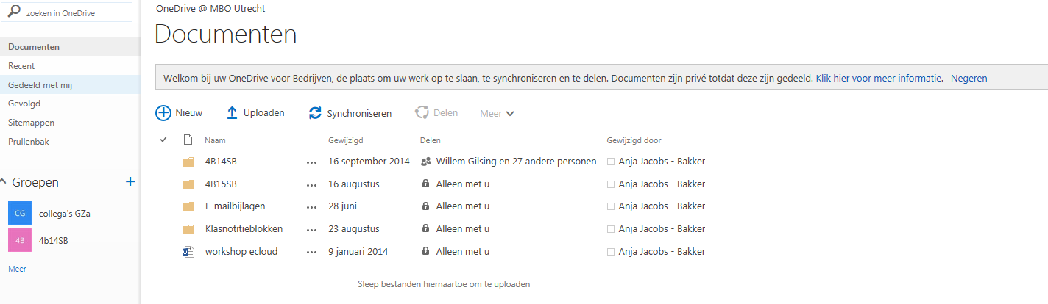
Task: Open the Klasnotitieblokken folder name
Action: 244,229
